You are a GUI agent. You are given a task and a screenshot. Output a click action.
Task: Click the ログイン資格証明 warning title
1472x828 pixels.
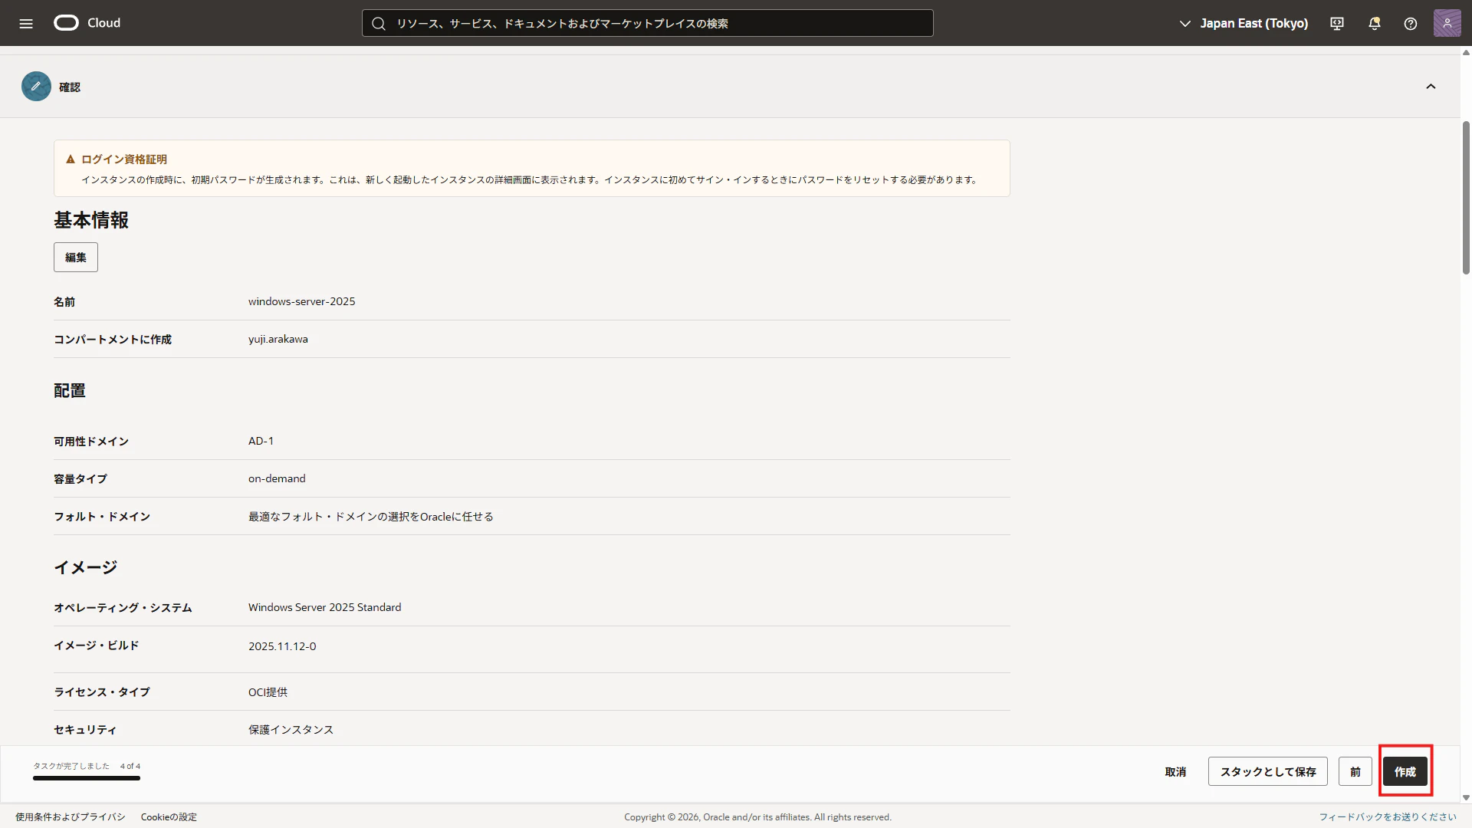[x=124, y=159]
